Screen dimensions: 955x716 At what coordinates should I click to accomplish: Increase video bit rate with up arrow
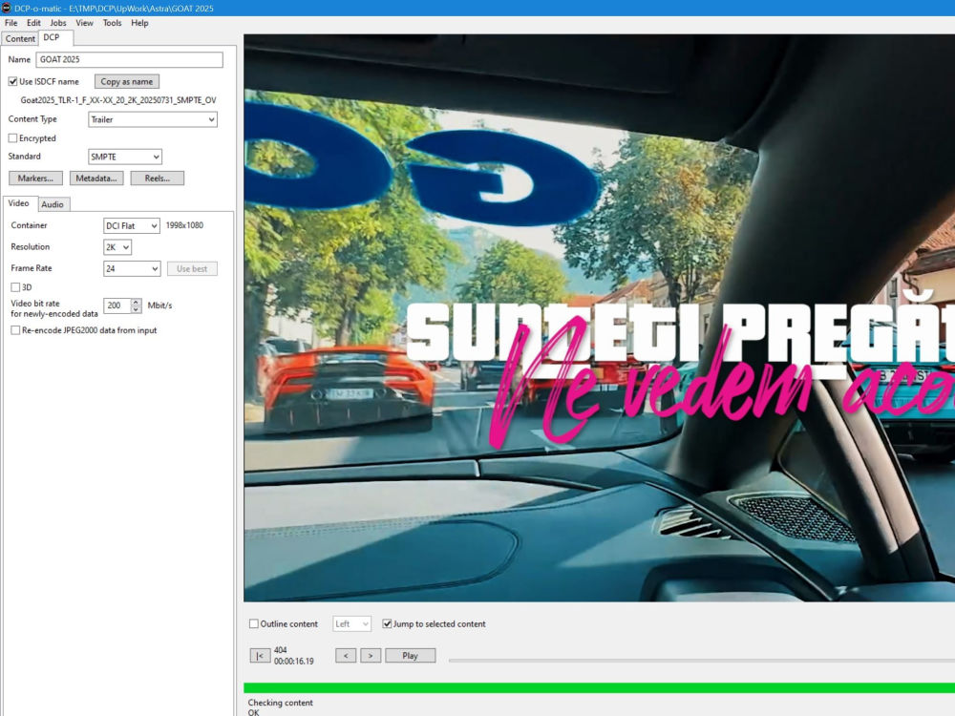point(137,302)
